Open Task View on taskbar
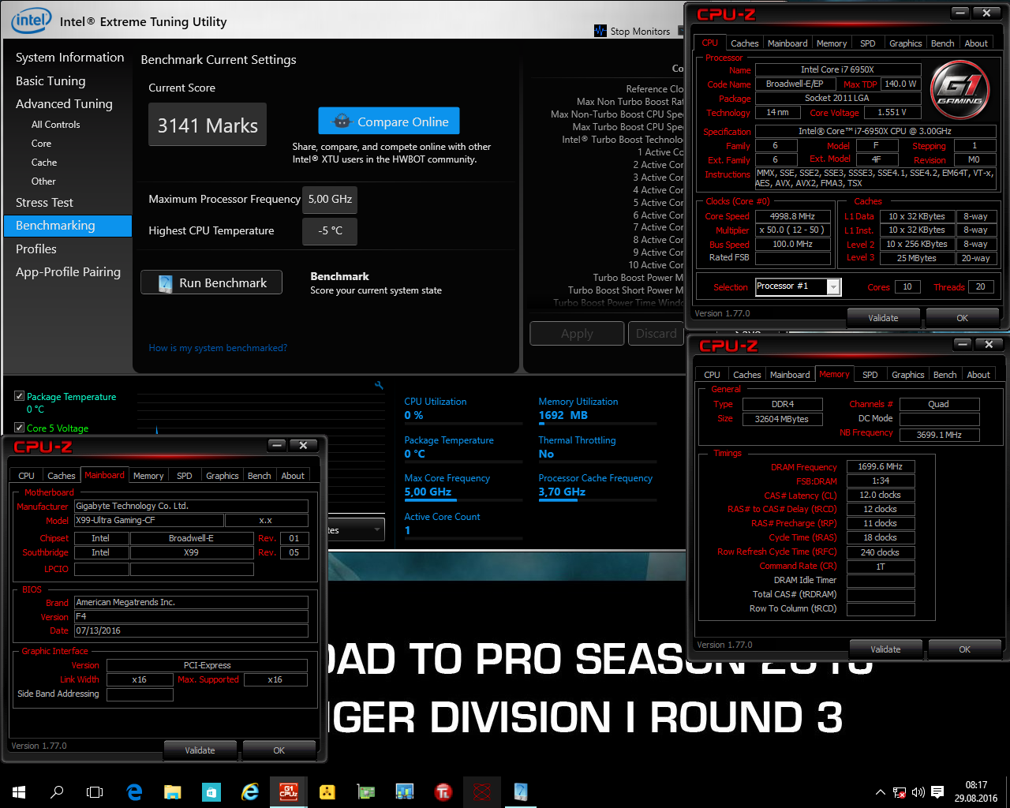 (95, 791)
